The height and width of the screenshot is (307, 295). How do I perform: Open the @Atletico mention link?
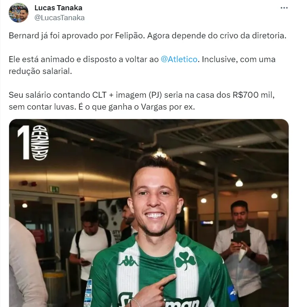tap(179, 59)
